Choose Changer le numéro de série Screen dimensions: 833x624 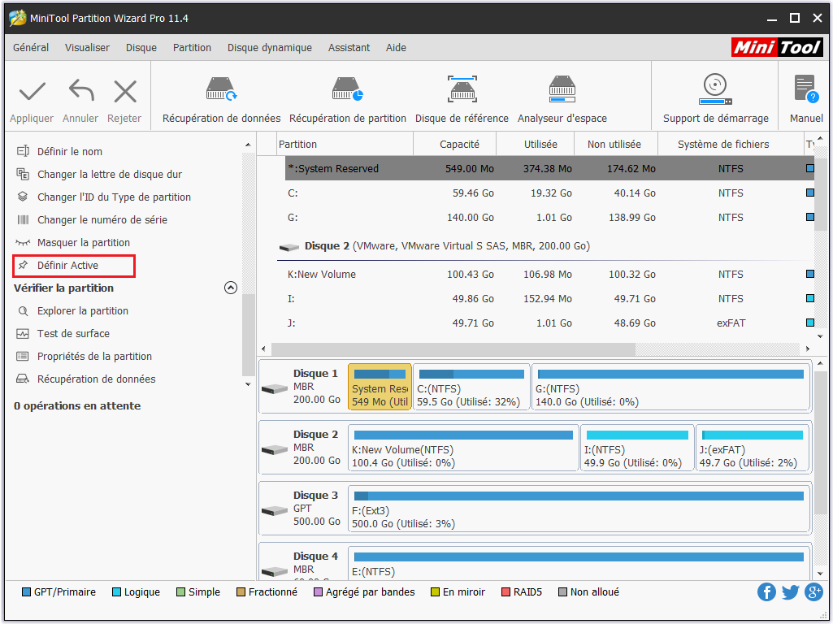point(102,220)
